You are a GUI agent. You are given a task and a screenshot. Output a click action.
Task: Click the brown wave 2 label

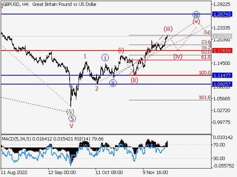pyautogui.click(x=97, y=88)
